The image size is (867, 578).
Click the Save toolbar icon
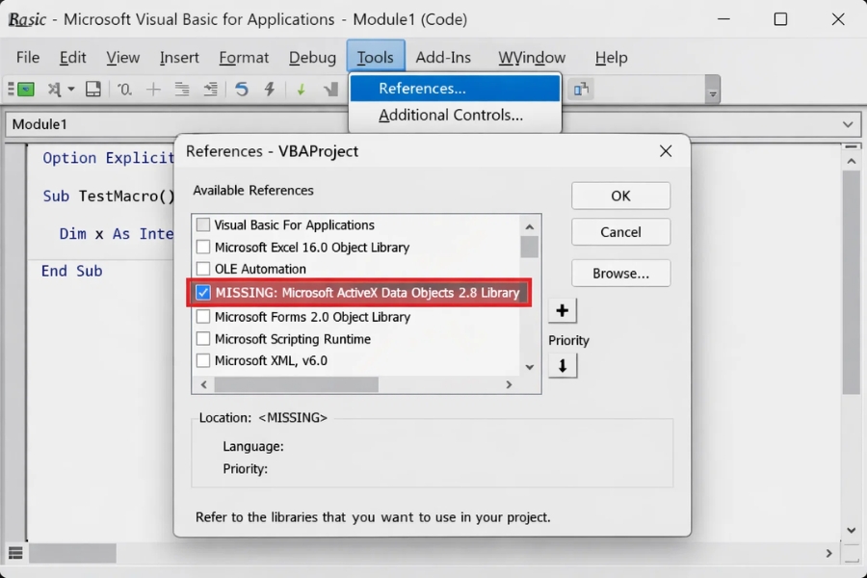coord(92,88)
